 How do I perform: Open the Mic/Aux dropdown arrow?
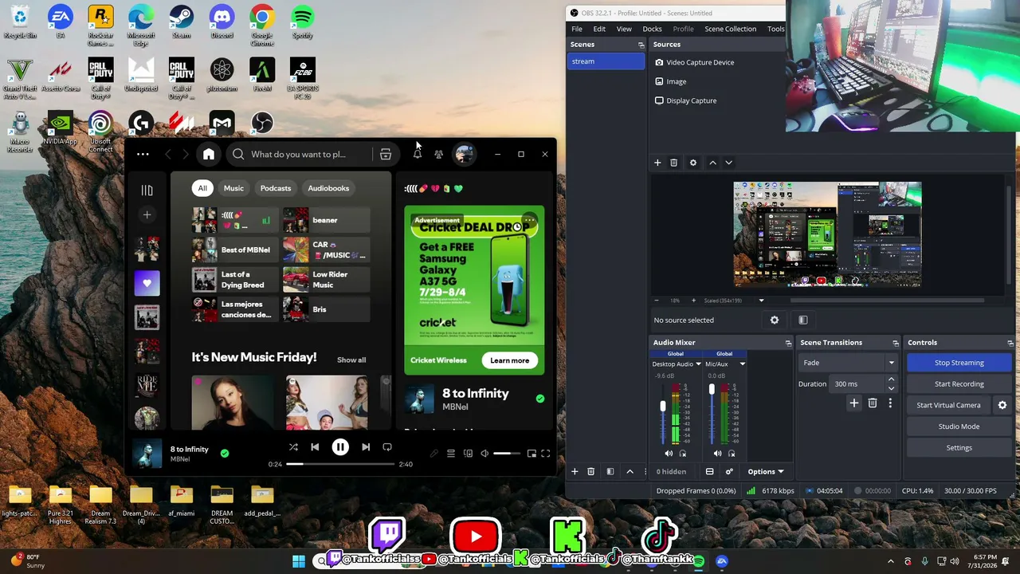(x=742, y=364)
